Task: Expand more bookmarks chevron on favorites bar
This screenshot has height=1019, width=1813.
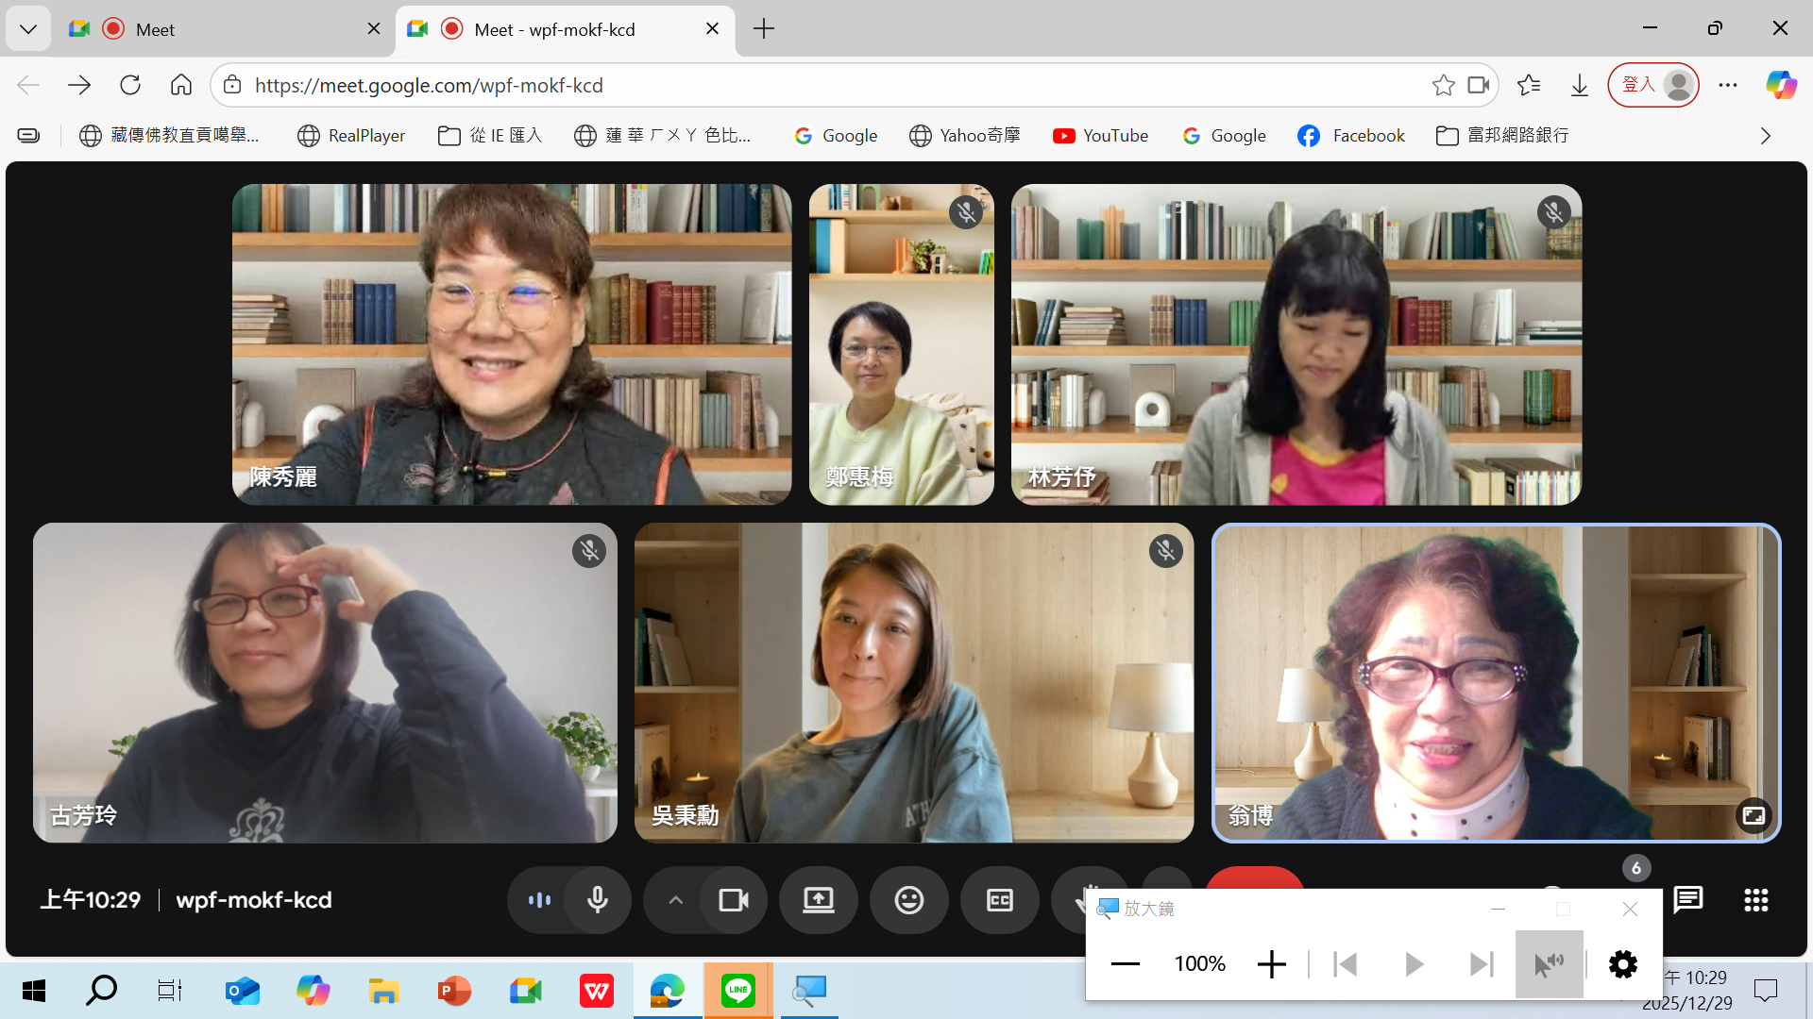Action: tap(1765, 136)
